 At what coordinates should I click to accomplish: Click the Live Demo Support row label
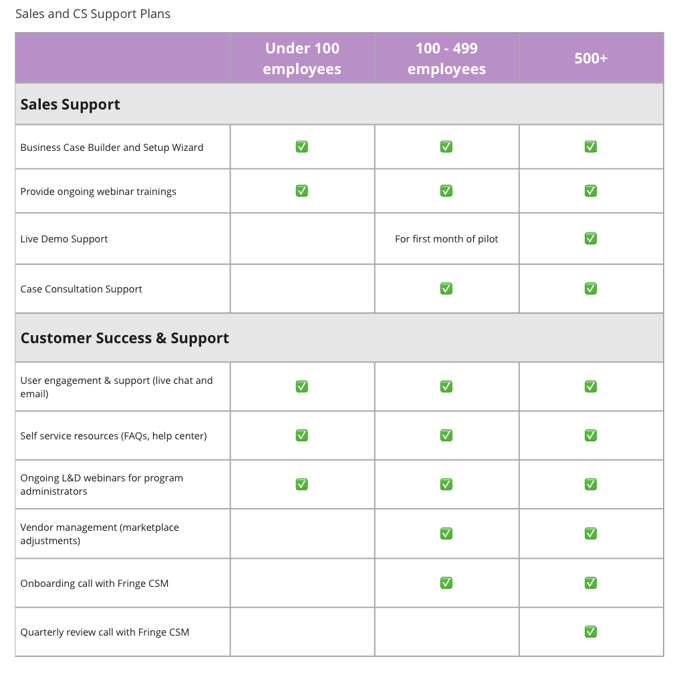pyautogui.click(x=64, y=239)
